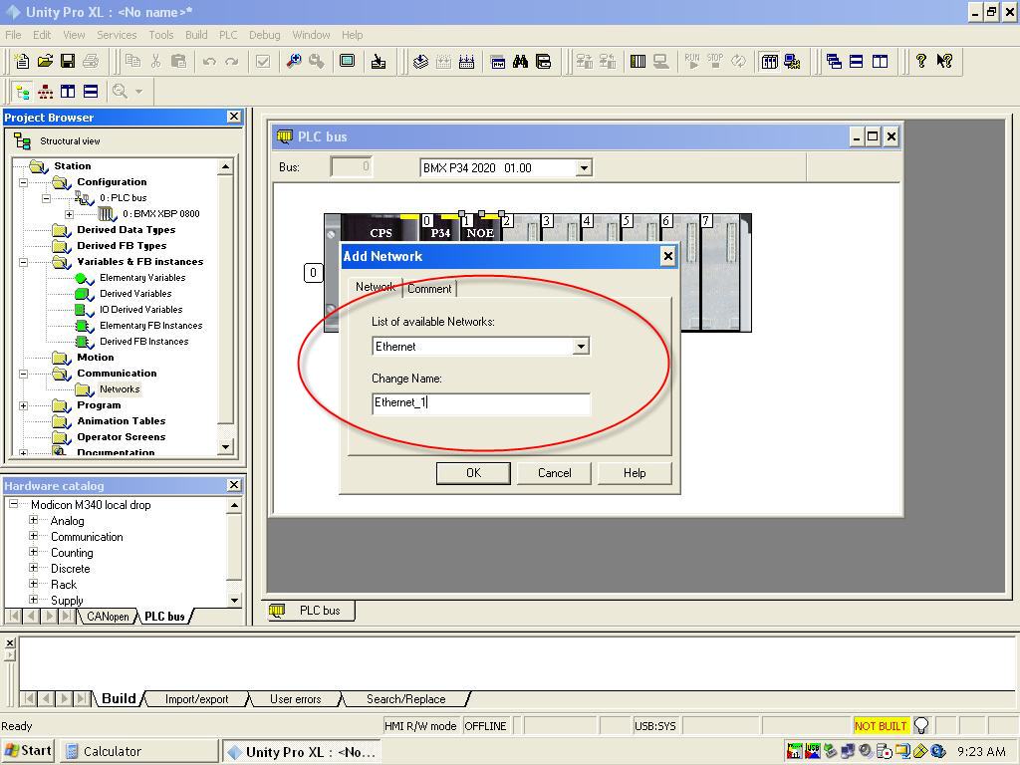Switch to CANopen tab in Hardware catalog
The image size is (1020, 765).
108,616
